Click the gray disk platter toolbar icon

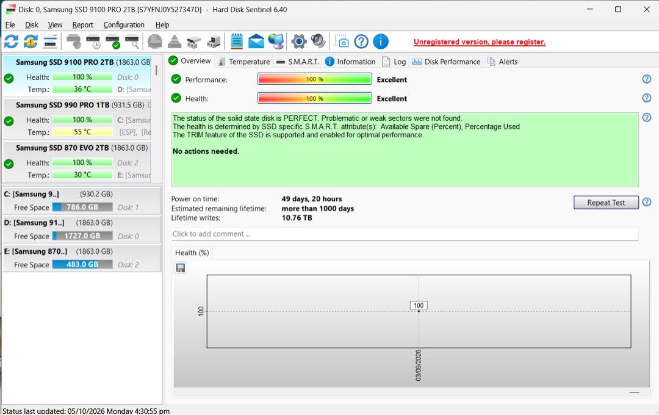(x=154, y=41)
